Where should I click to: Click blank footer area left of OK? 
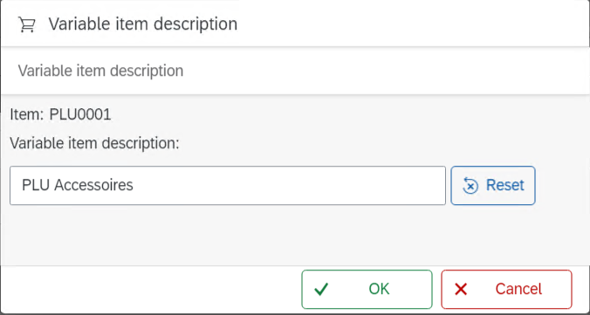150,290
